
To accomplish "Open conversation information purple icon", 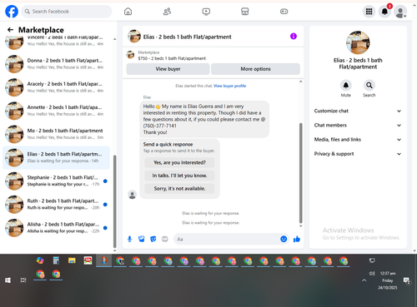I will 294,37.
